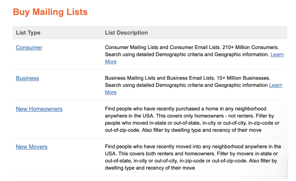Click 'dwelling type and recency' text in New Movers
Image resolution: width=296 pixels, height=181 pixels.
click(x=135, y=168)
